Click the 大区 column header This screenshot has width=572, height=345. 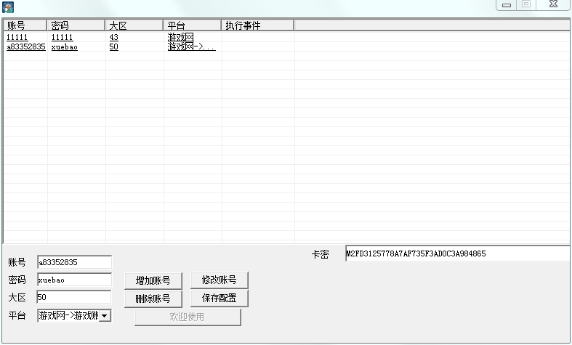point(134,25)
